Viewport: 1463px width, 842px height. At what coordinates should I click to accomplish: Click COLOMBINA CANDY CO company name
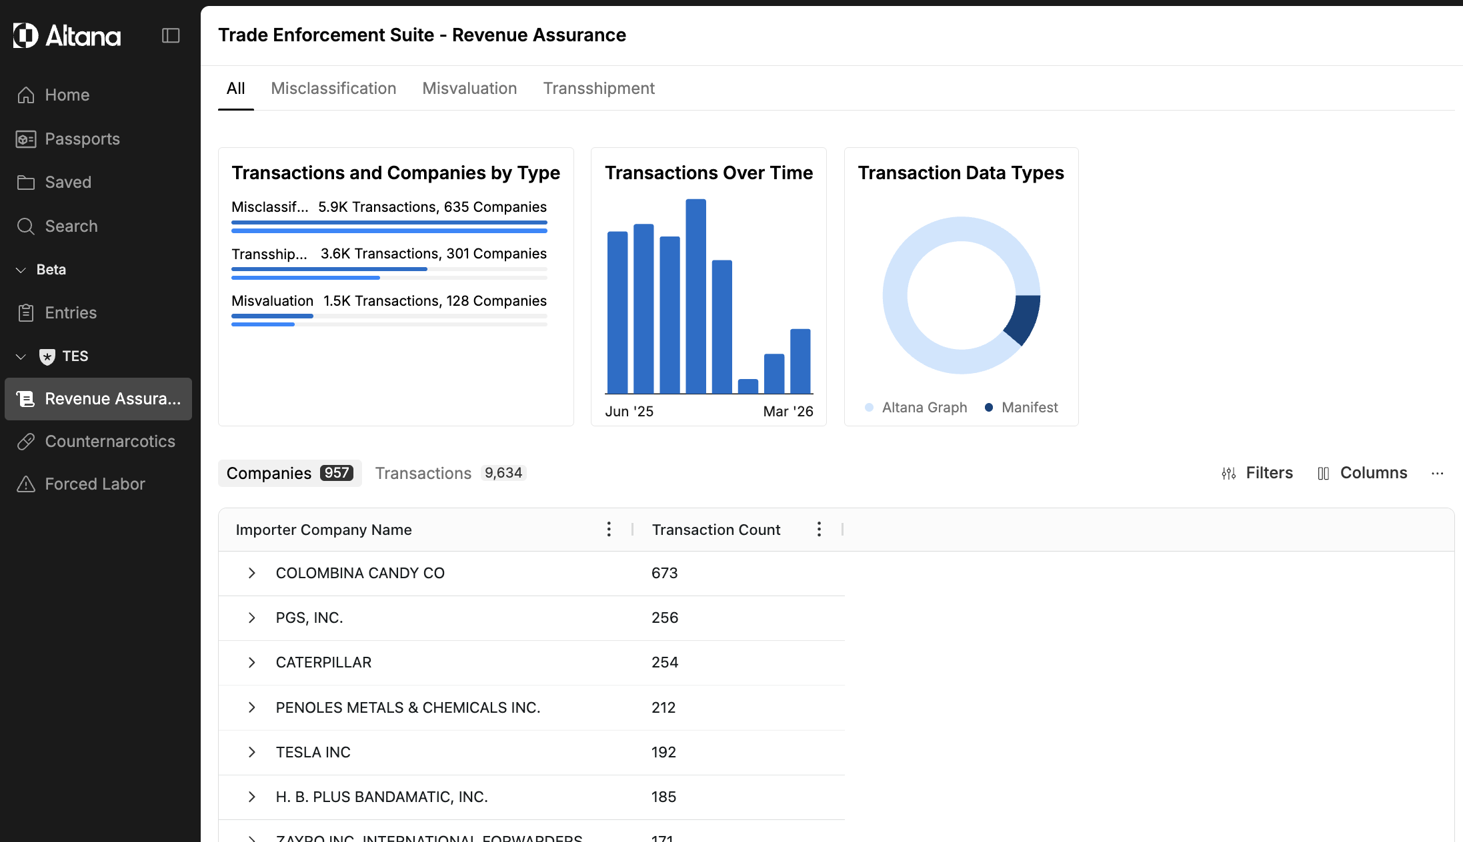360,574
